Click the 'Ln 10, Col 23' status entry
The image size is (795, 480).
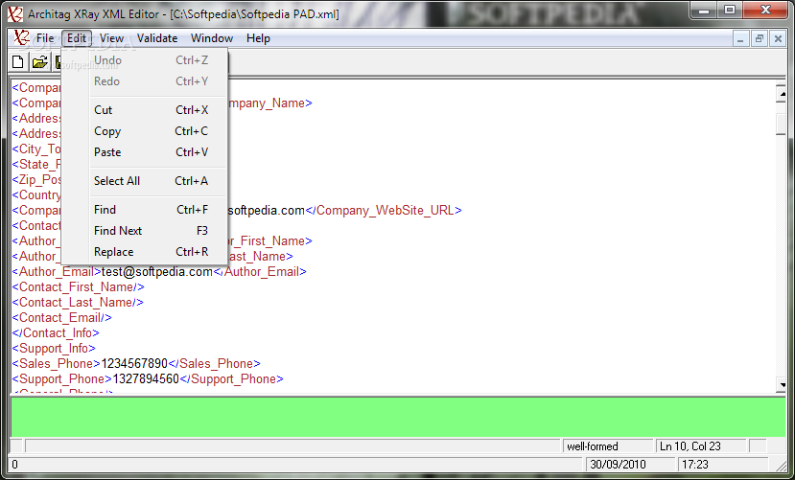(701, 446)
